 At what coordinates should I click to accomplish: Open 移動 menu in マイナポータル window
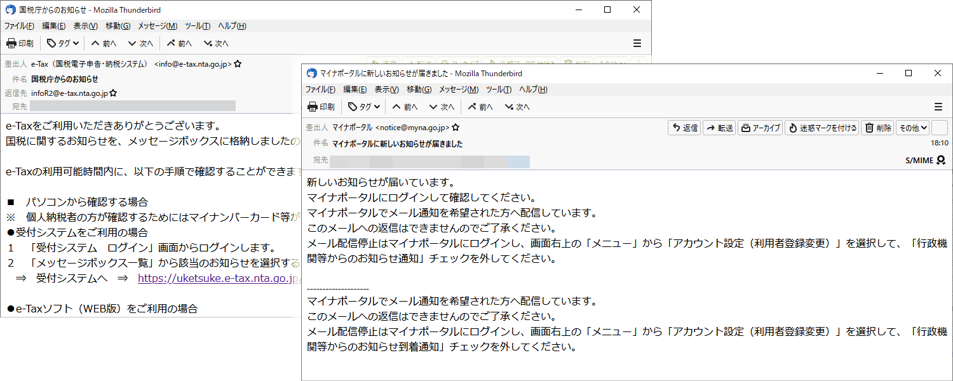(419, 90)
